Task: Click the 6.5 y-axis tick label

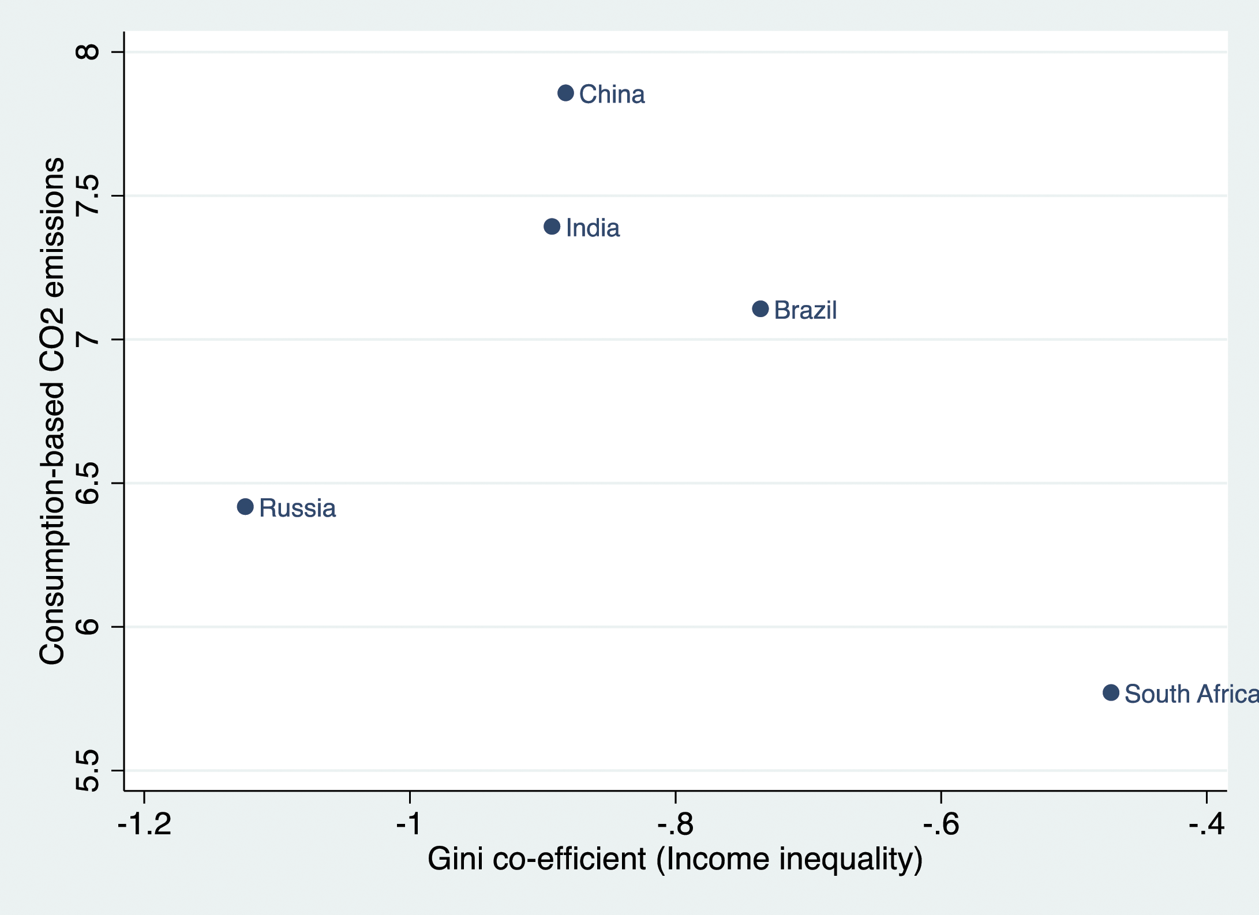Action: pos(88,483)
